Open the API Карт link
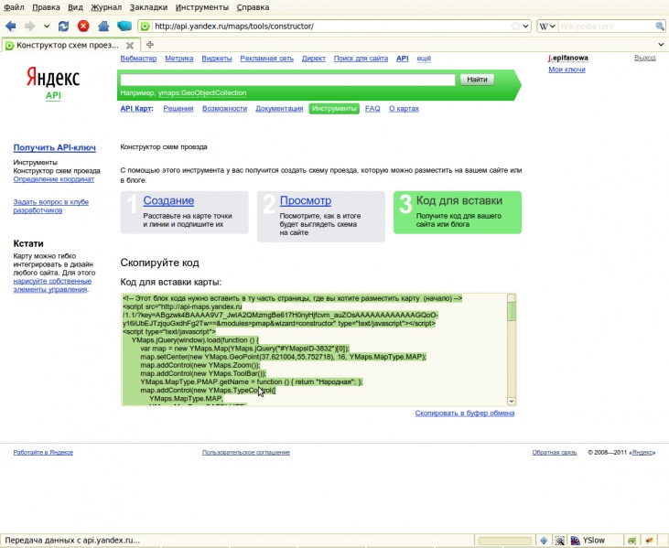The image size is (669, 548). coord(135,108)
